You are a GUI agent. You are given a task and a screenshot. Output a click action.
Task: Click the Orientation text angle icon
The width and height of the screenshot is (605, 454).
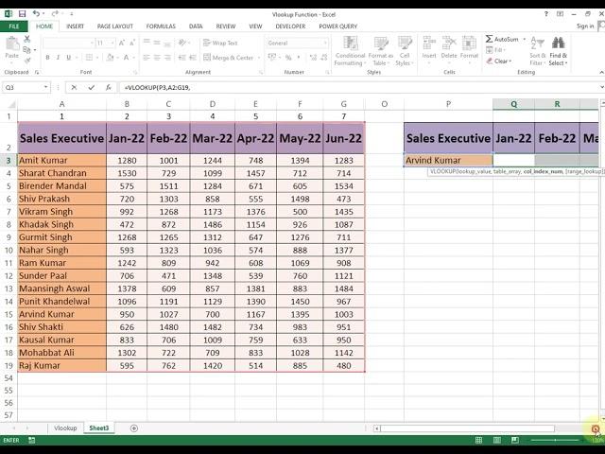pos(182,43)
